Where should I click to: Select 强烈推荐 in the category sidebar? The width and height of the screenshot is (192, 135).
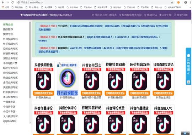click(8, 29)
